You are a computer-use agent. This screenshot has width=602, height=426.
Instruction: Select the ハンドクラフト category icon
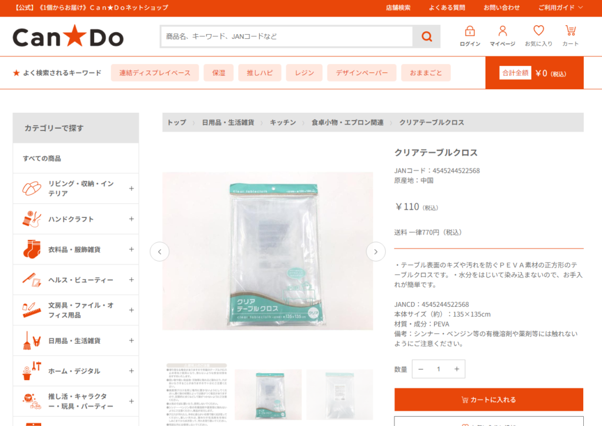coord(32,219)
